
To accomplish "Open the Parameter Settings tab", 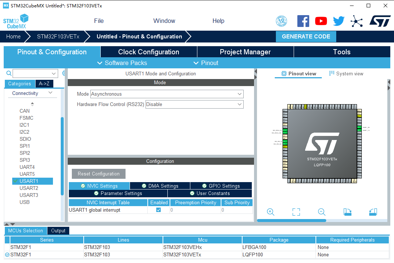I will pyautogui.click(x=118, y=193).
